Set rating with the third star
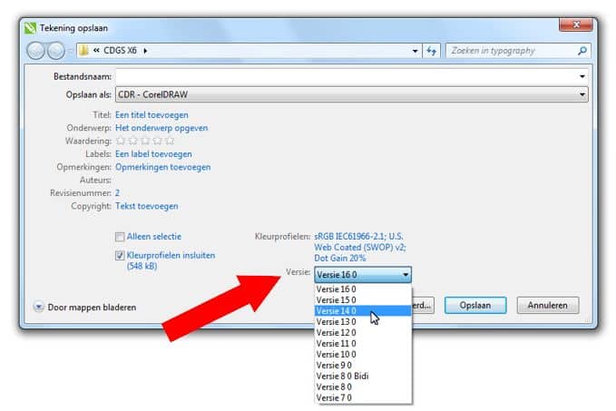 [145, 141]
